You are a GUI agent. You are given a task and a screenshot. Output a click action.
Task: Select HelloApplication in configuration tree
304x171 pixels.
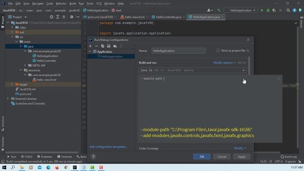coord(112,57)
